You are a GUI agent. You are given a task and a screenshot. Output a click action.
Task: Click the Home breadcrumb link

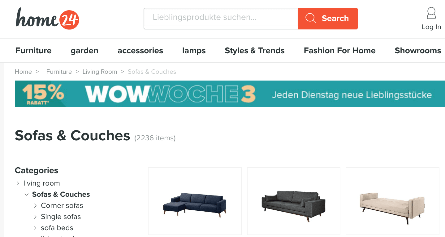click(23, 72)
